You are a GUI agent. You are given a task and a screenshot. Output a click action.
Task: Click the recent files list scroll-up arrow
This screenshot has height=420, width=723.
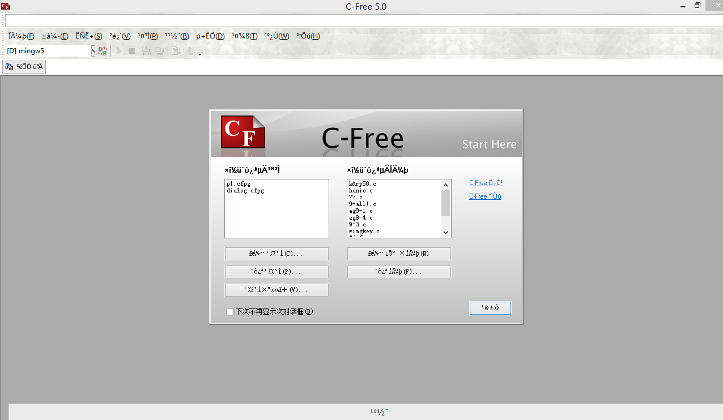[445, 185]
